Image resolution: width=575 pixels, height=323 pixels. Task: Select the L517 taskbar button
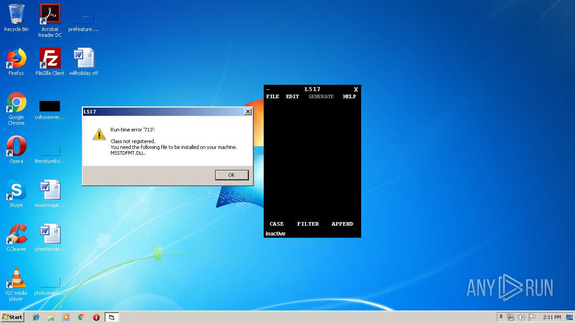point(111,317)
